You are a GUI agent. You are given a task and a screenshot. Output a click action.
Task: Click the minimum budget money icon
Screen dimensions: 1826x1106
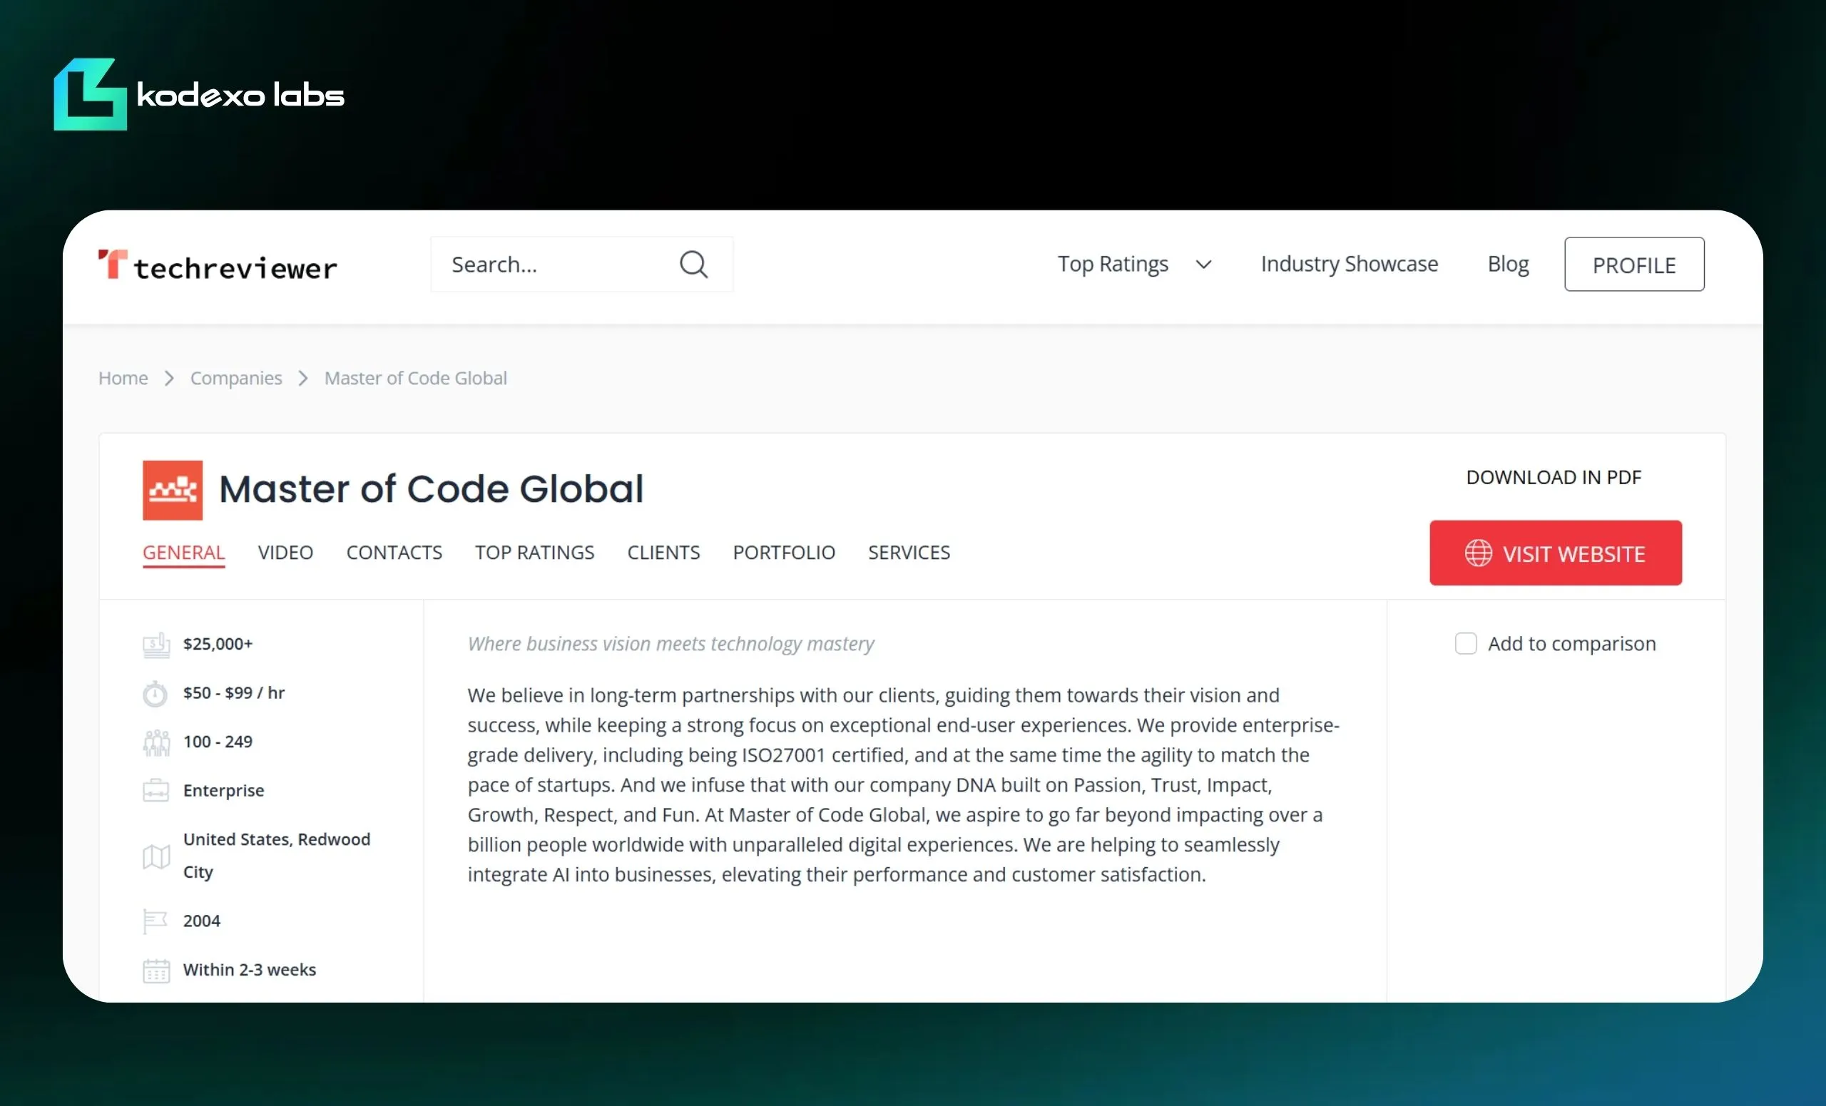coord(155,644)
